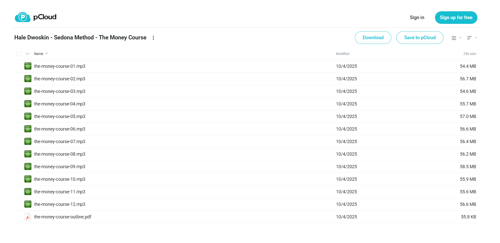Image resolution: width=500 pixels, height=243 pixels.
Task: Open the three-dot folder options menu
Action: tap(153, 38)
